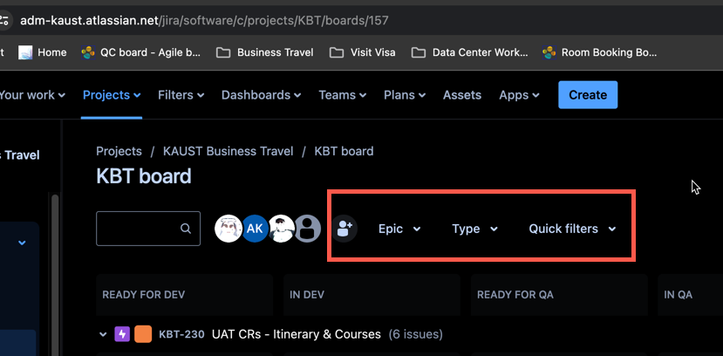The width and height of the screenshot is (723, 356).
Task: Open the Dashboards menu
Action: 261,95
